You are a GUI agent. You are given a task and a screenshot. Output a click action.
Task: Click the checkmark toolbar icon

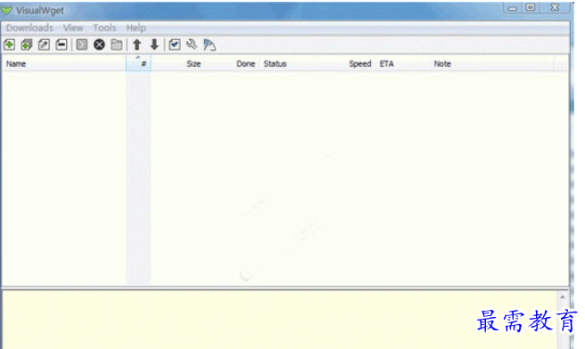(175, 45)
